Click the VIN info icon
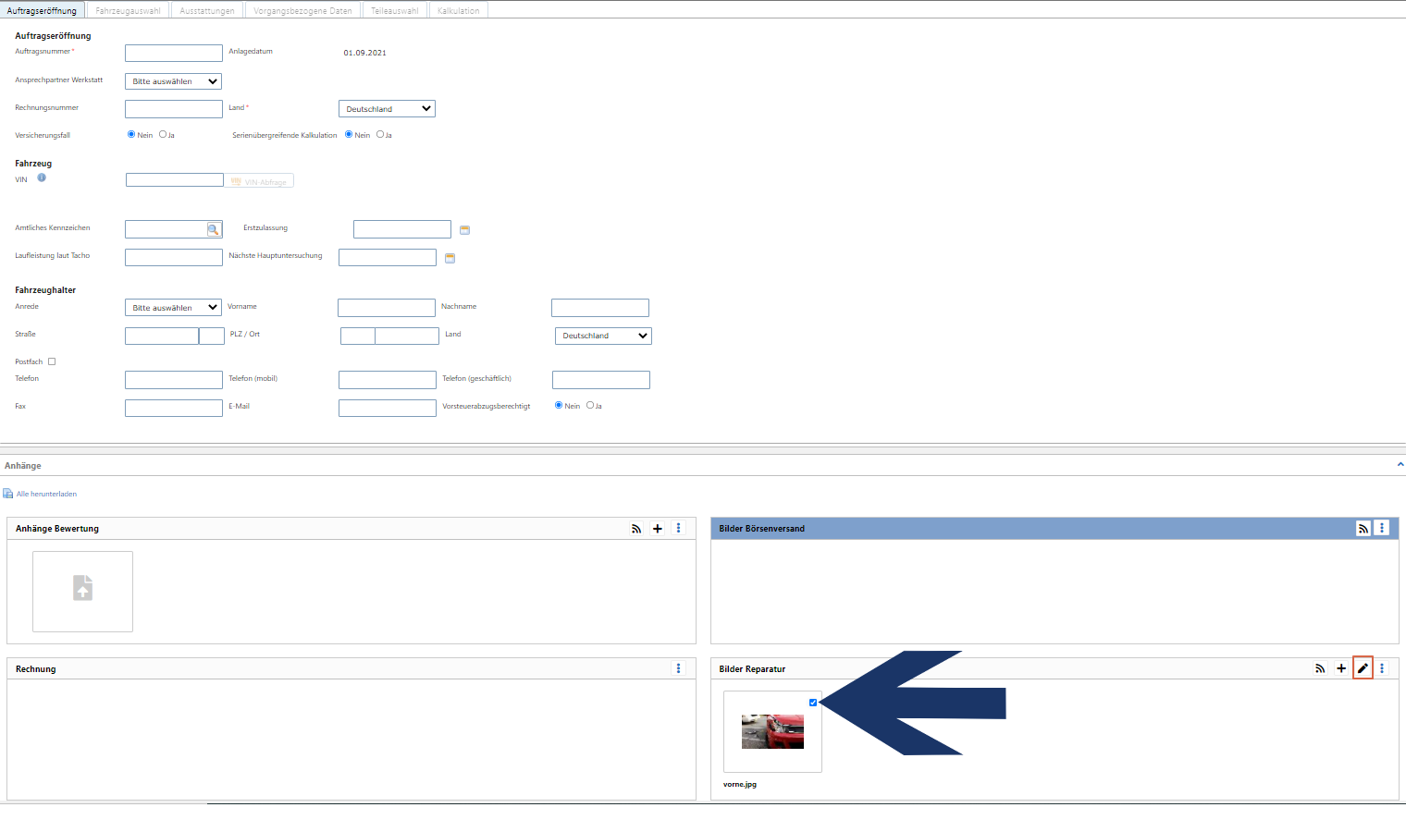Screen dimensions: 1406x832 click(42, 177)
